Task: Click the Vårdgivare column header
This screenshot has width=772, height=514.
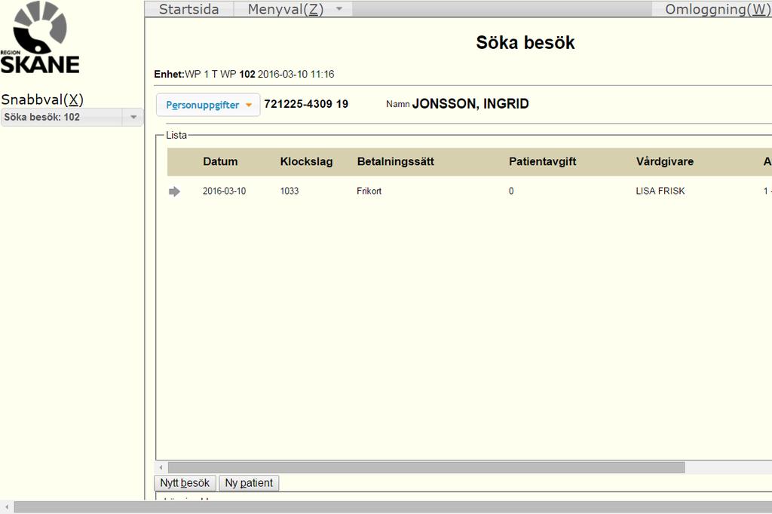Action: coord(665,161)
